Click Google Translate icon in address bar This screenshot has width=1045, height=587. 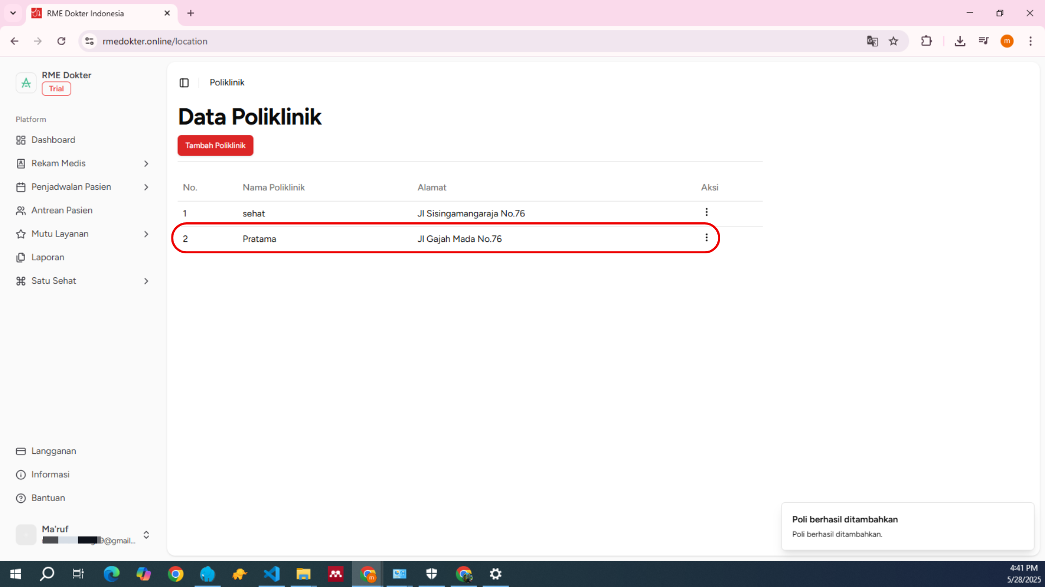(x=872, y=41)
